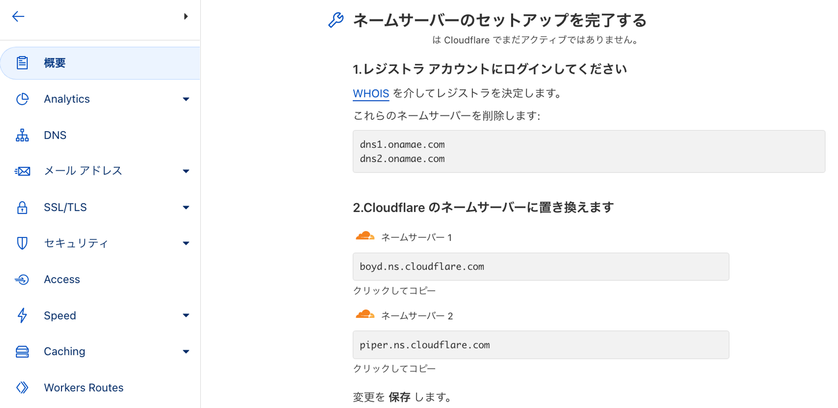Click the Speed lightning bolt icon
The height and width of the screenshot is (408, 838).
coord(22,315)
